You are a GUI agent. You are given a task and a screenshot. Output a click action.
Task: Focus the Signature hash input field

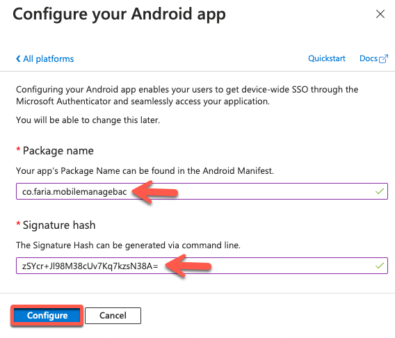click(202, 266)
